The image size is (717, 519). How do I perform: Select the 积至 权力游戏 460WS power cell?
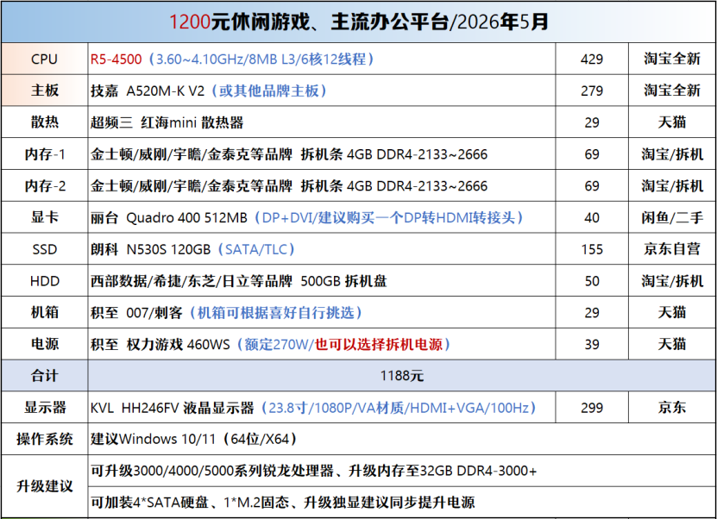tap(322, 344)
